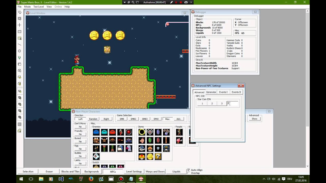Viewport: 326px width, 183px height.
Task: Pause the screen recording
Action: click(176, 2)
